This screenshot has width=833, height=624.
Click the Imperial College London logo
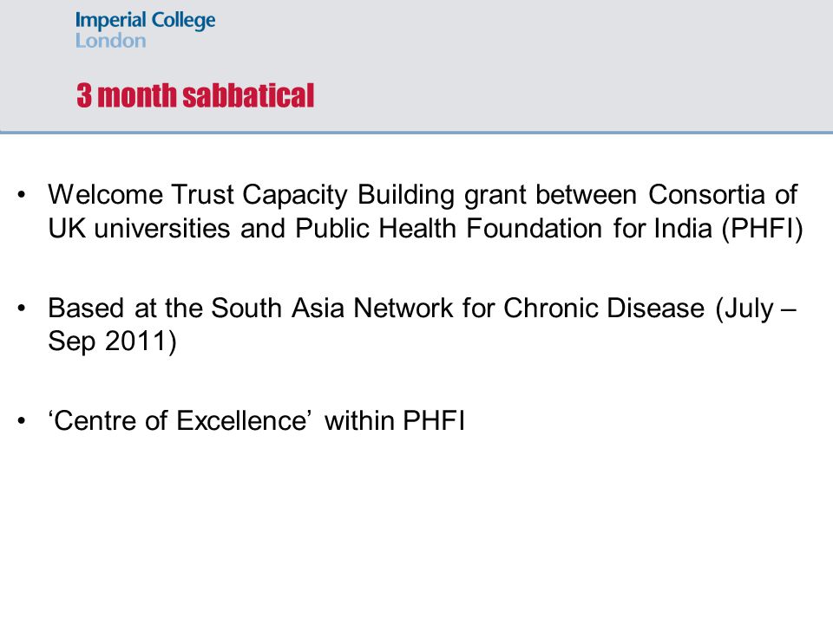pyautogui.click(x=145, y=29)
